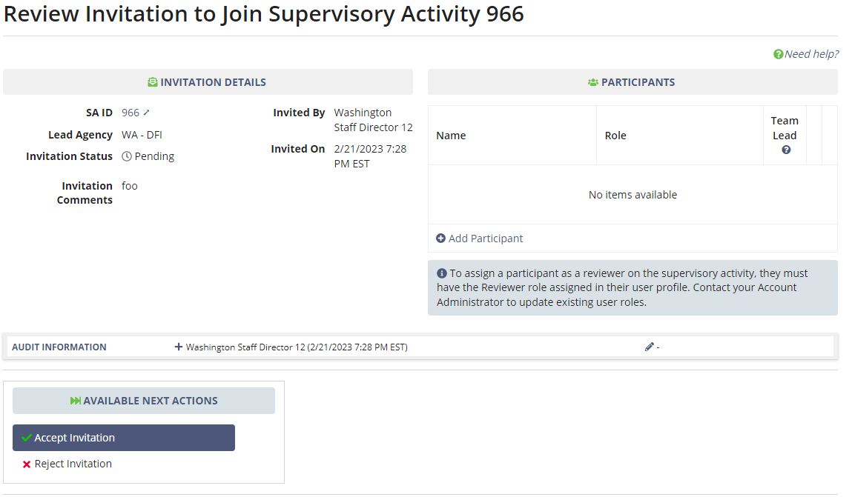Click the pencil icon in Audit Information row

click(x=650, y=347)
